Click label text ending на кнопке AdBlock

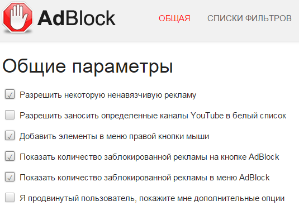tap(149, 157)
